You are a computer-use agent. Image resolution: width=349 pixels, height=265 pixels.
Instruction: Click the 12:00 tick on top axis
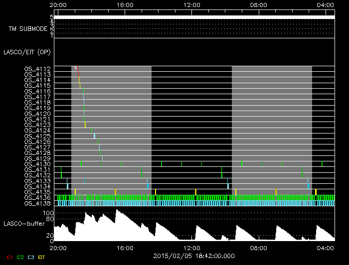click(192, 4)
